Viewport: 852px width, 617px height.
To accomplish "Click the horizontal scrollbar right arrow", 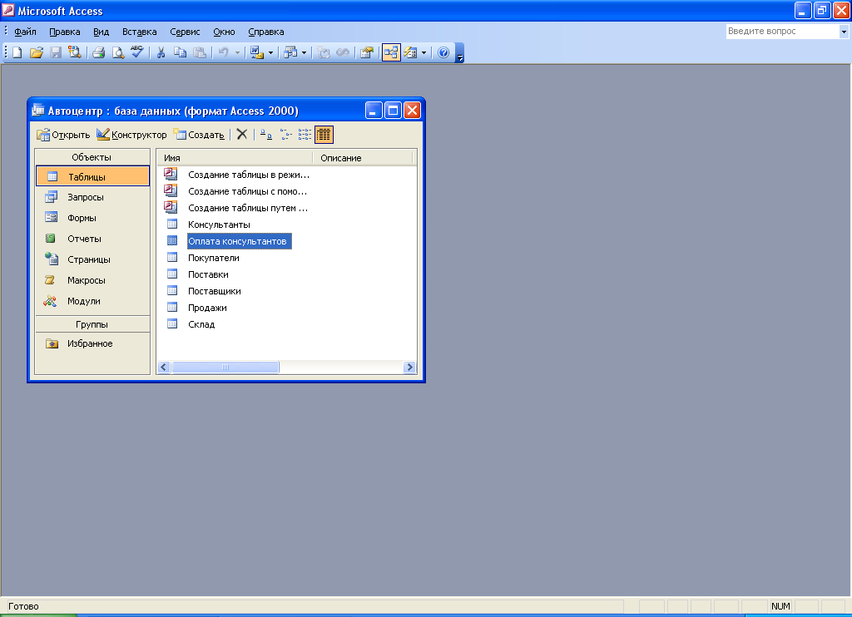I will tap(409, 368).
